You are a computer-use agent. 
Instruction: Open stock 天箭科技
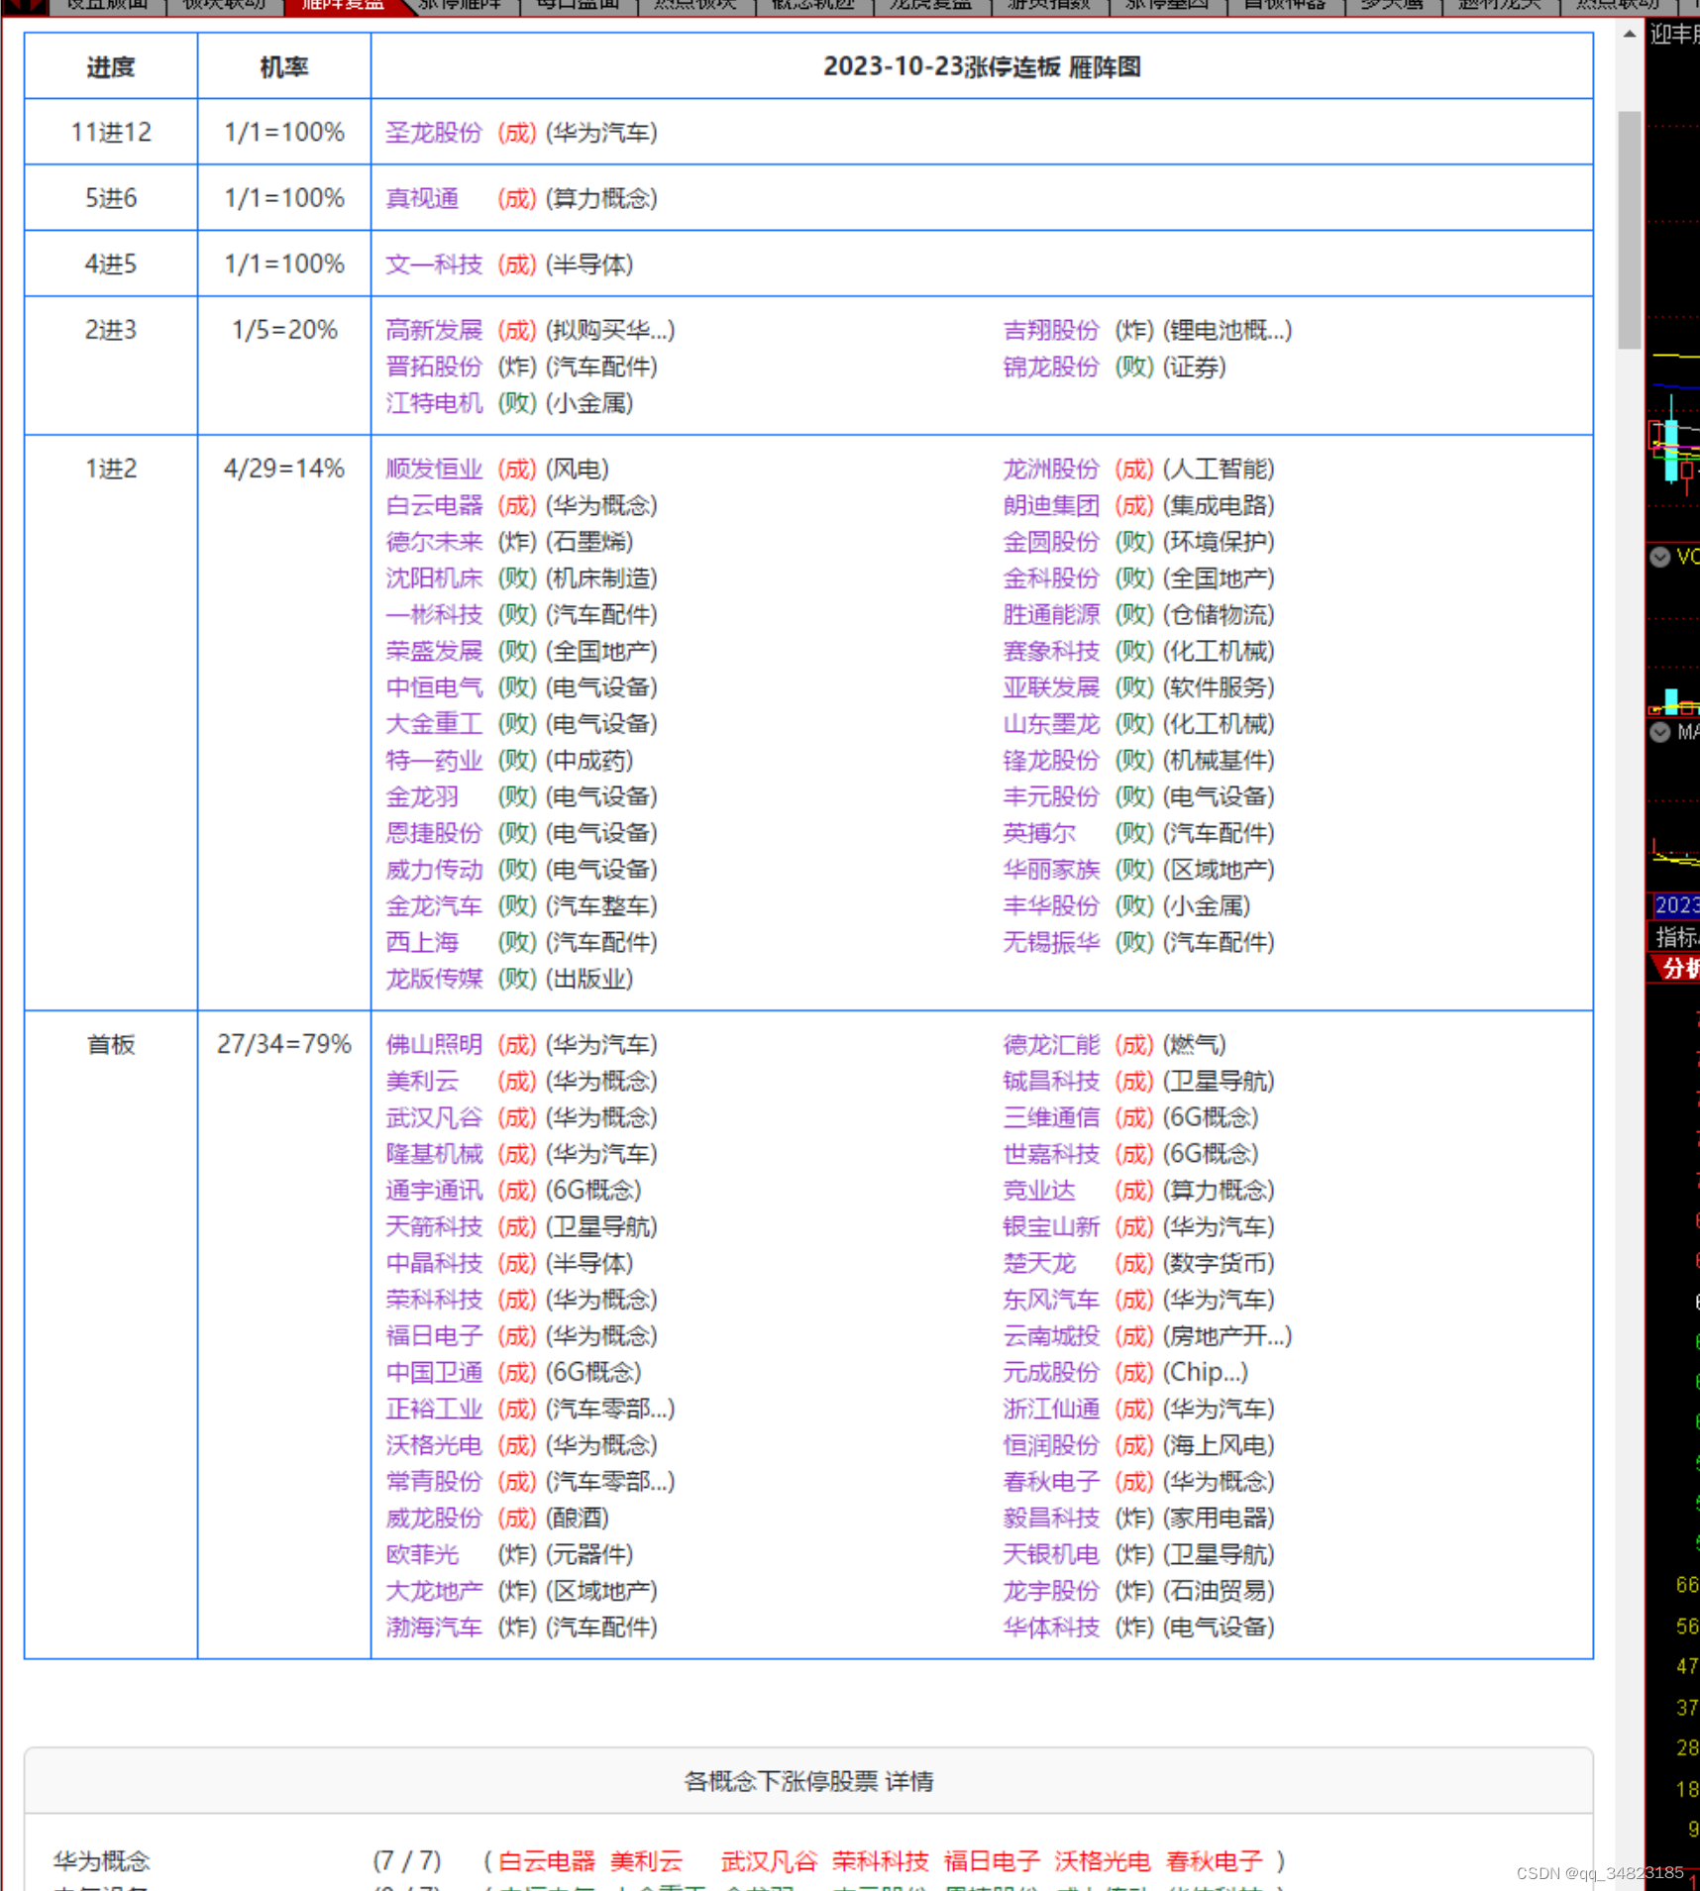pyautogui.click(x=434, y=1227)
